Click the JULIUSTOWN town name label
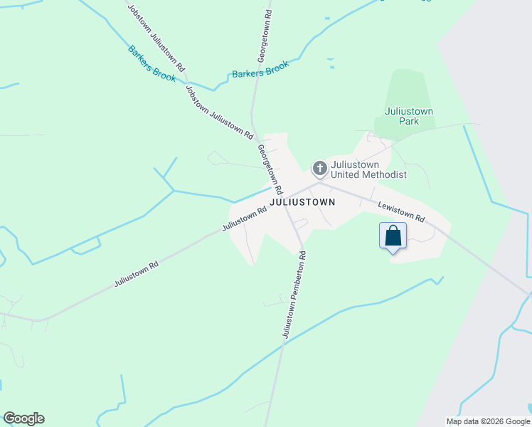 point(302,202)
